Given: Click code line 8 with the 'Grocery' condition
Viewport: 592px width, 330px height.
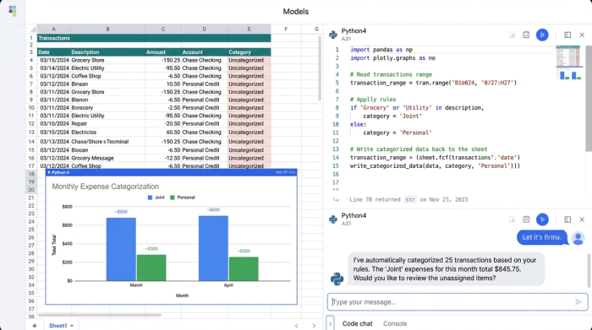Looking at the screenshot, I should [x=417, y=108].
